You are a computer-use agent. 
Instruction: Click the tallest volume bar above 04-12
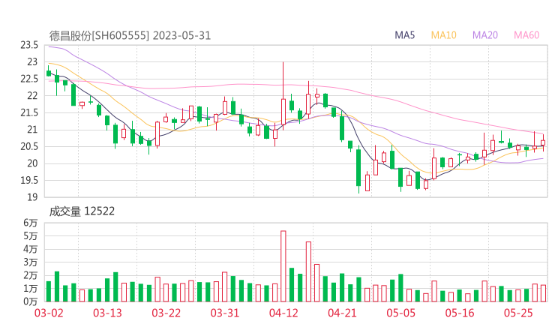point(283,266)
